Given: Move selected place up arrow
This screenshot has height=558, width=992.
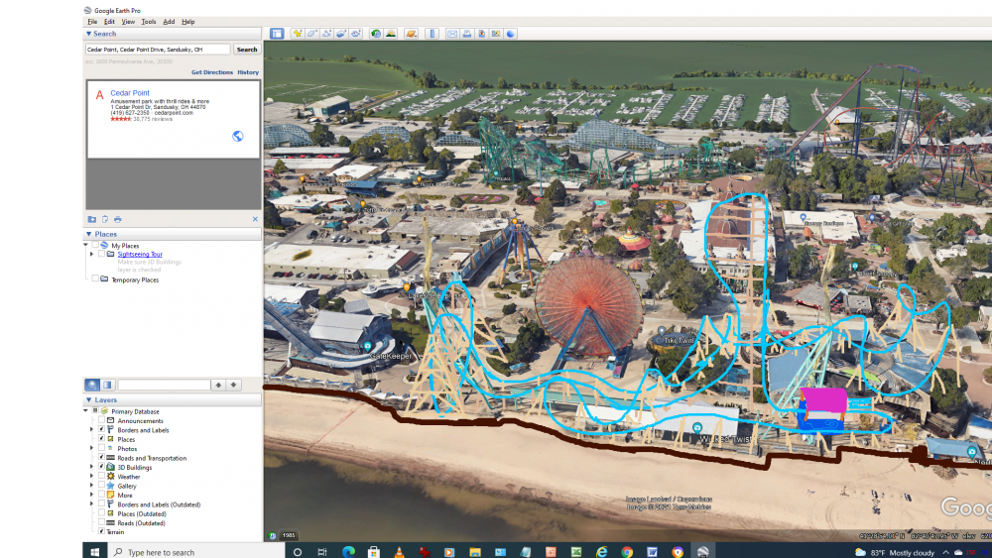Looking at the screenshot, I should pyautogui.click(x=218, y=385).
